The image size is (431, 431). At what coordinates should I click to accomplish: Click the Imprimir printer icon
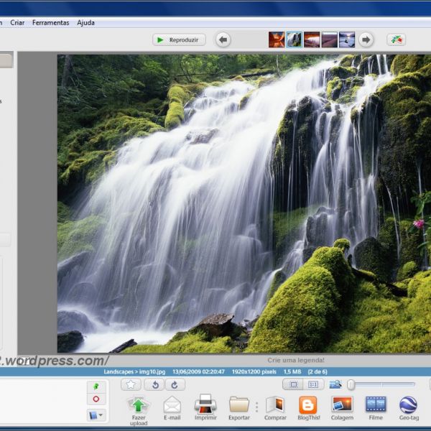[x=205, y=404]
